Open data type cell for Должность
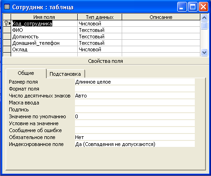This screenshot has width=211, height=176. pos(99,36)
